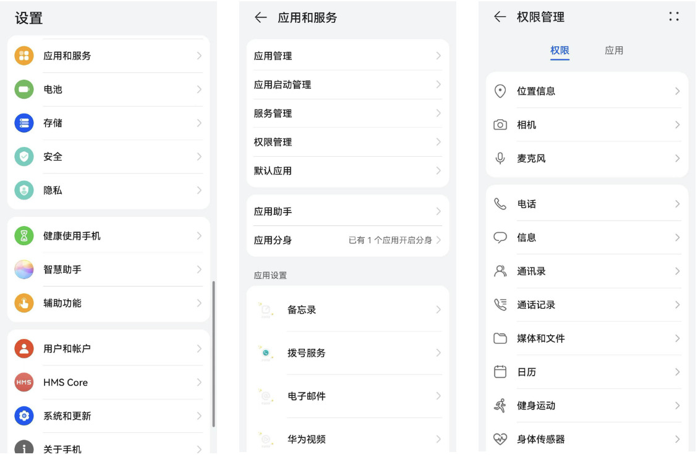Tap the 健身运动 running figure icon
Screen dimensions: 698x457
[500, 406]
